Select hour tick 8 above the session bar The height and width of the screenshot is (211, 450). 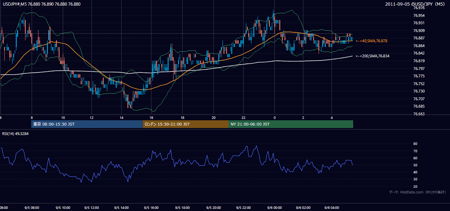tap(32, 117)
